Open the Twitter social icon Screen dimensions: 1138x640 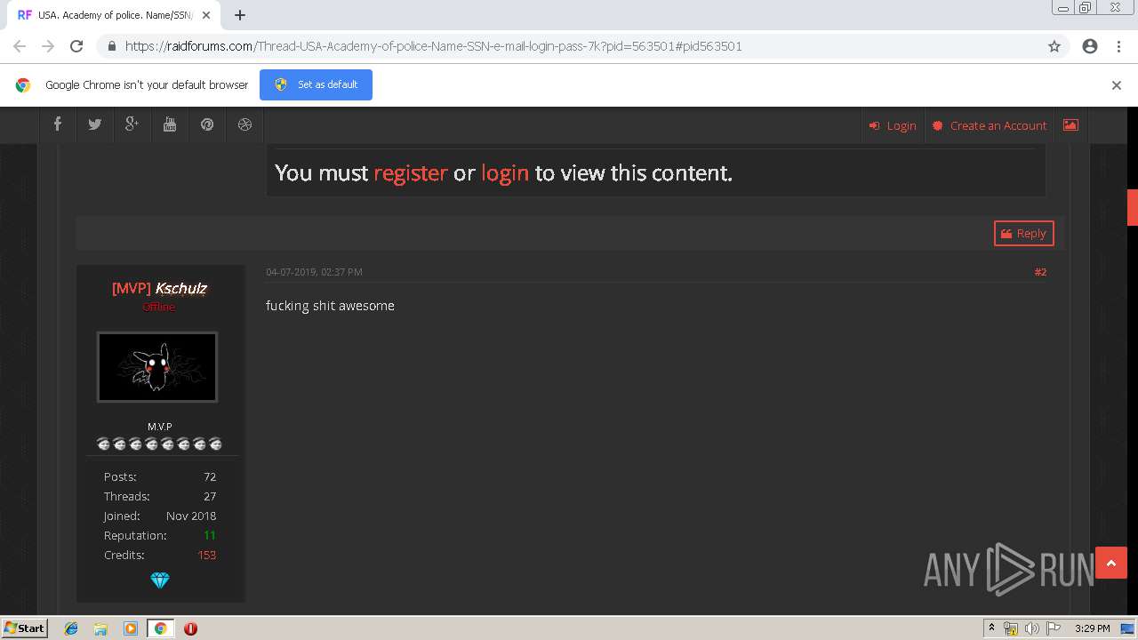point(94,124)
